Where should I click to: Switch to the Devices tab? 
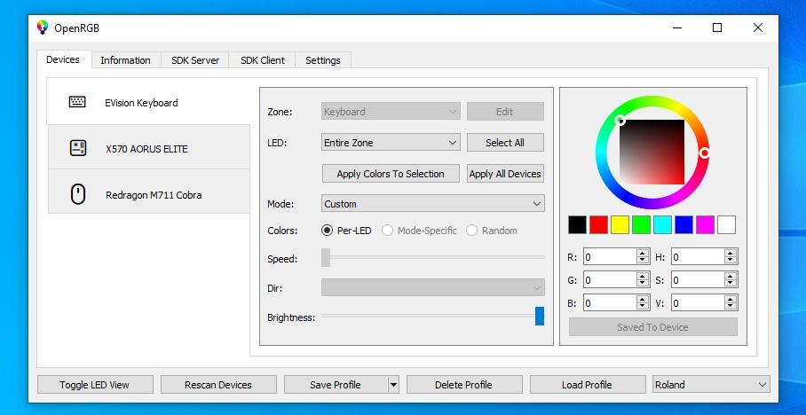[x=63, y=59]
